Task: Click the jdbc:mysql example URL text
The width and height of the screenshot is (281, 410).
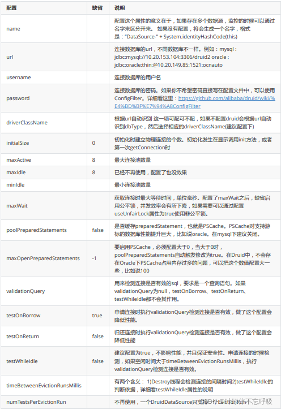Action: tap(163, 57)
